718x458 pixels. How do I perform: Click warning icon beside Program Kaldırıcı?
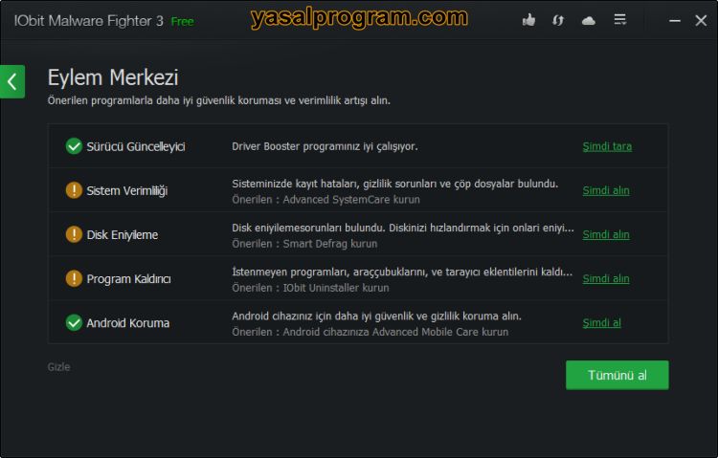74,278
